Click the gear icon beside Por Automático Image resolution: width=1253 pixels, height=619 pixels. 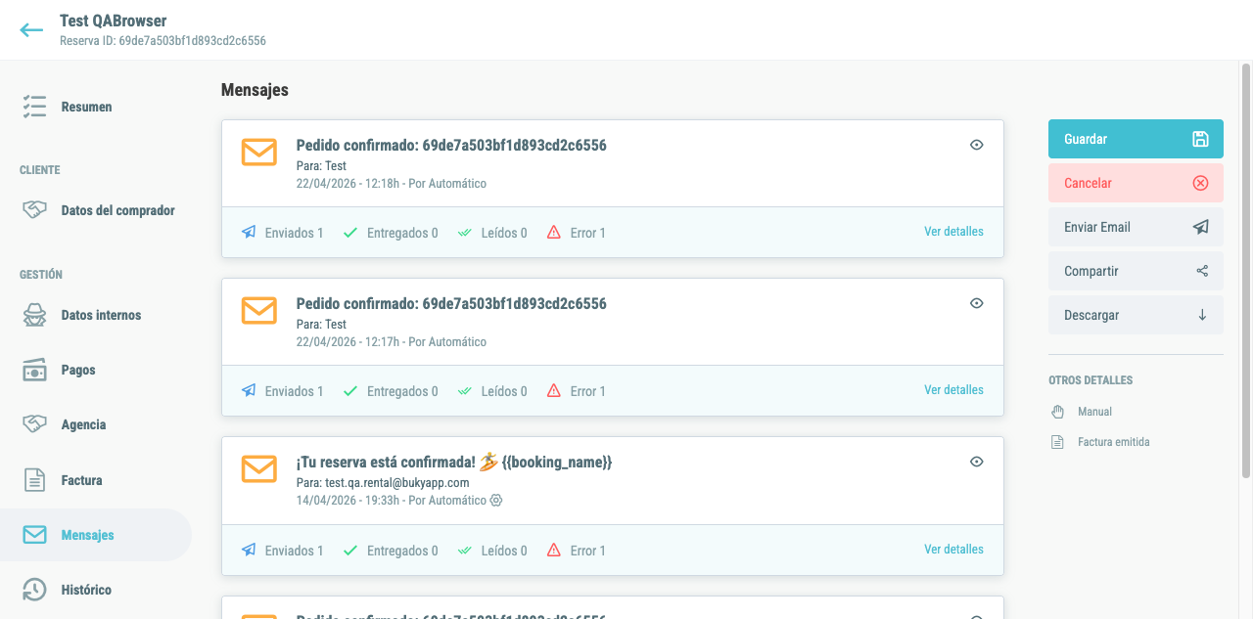click(496, 500)
